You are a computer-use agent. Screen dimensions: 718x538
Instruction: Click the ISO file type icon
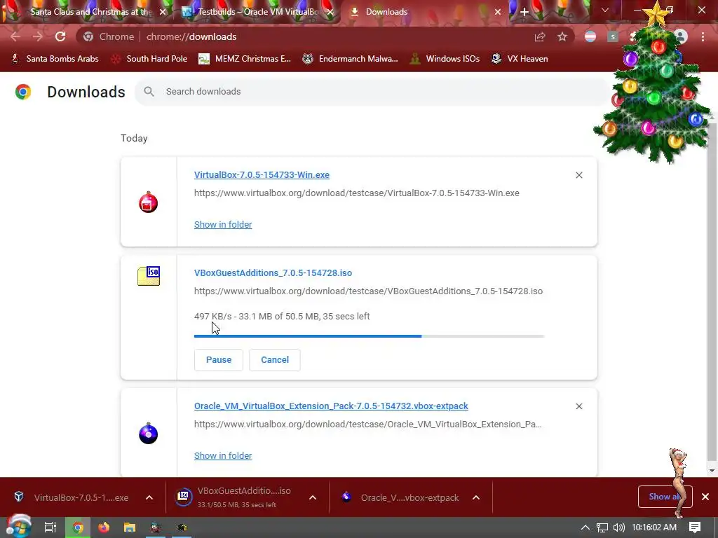[x=149, y=275]
